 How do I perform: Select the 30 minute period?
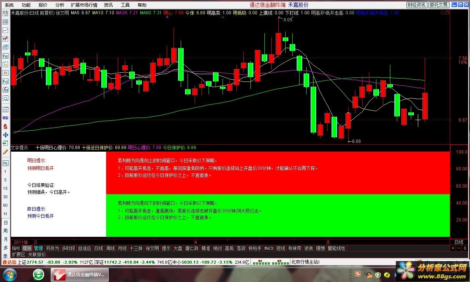pos(6,197)
